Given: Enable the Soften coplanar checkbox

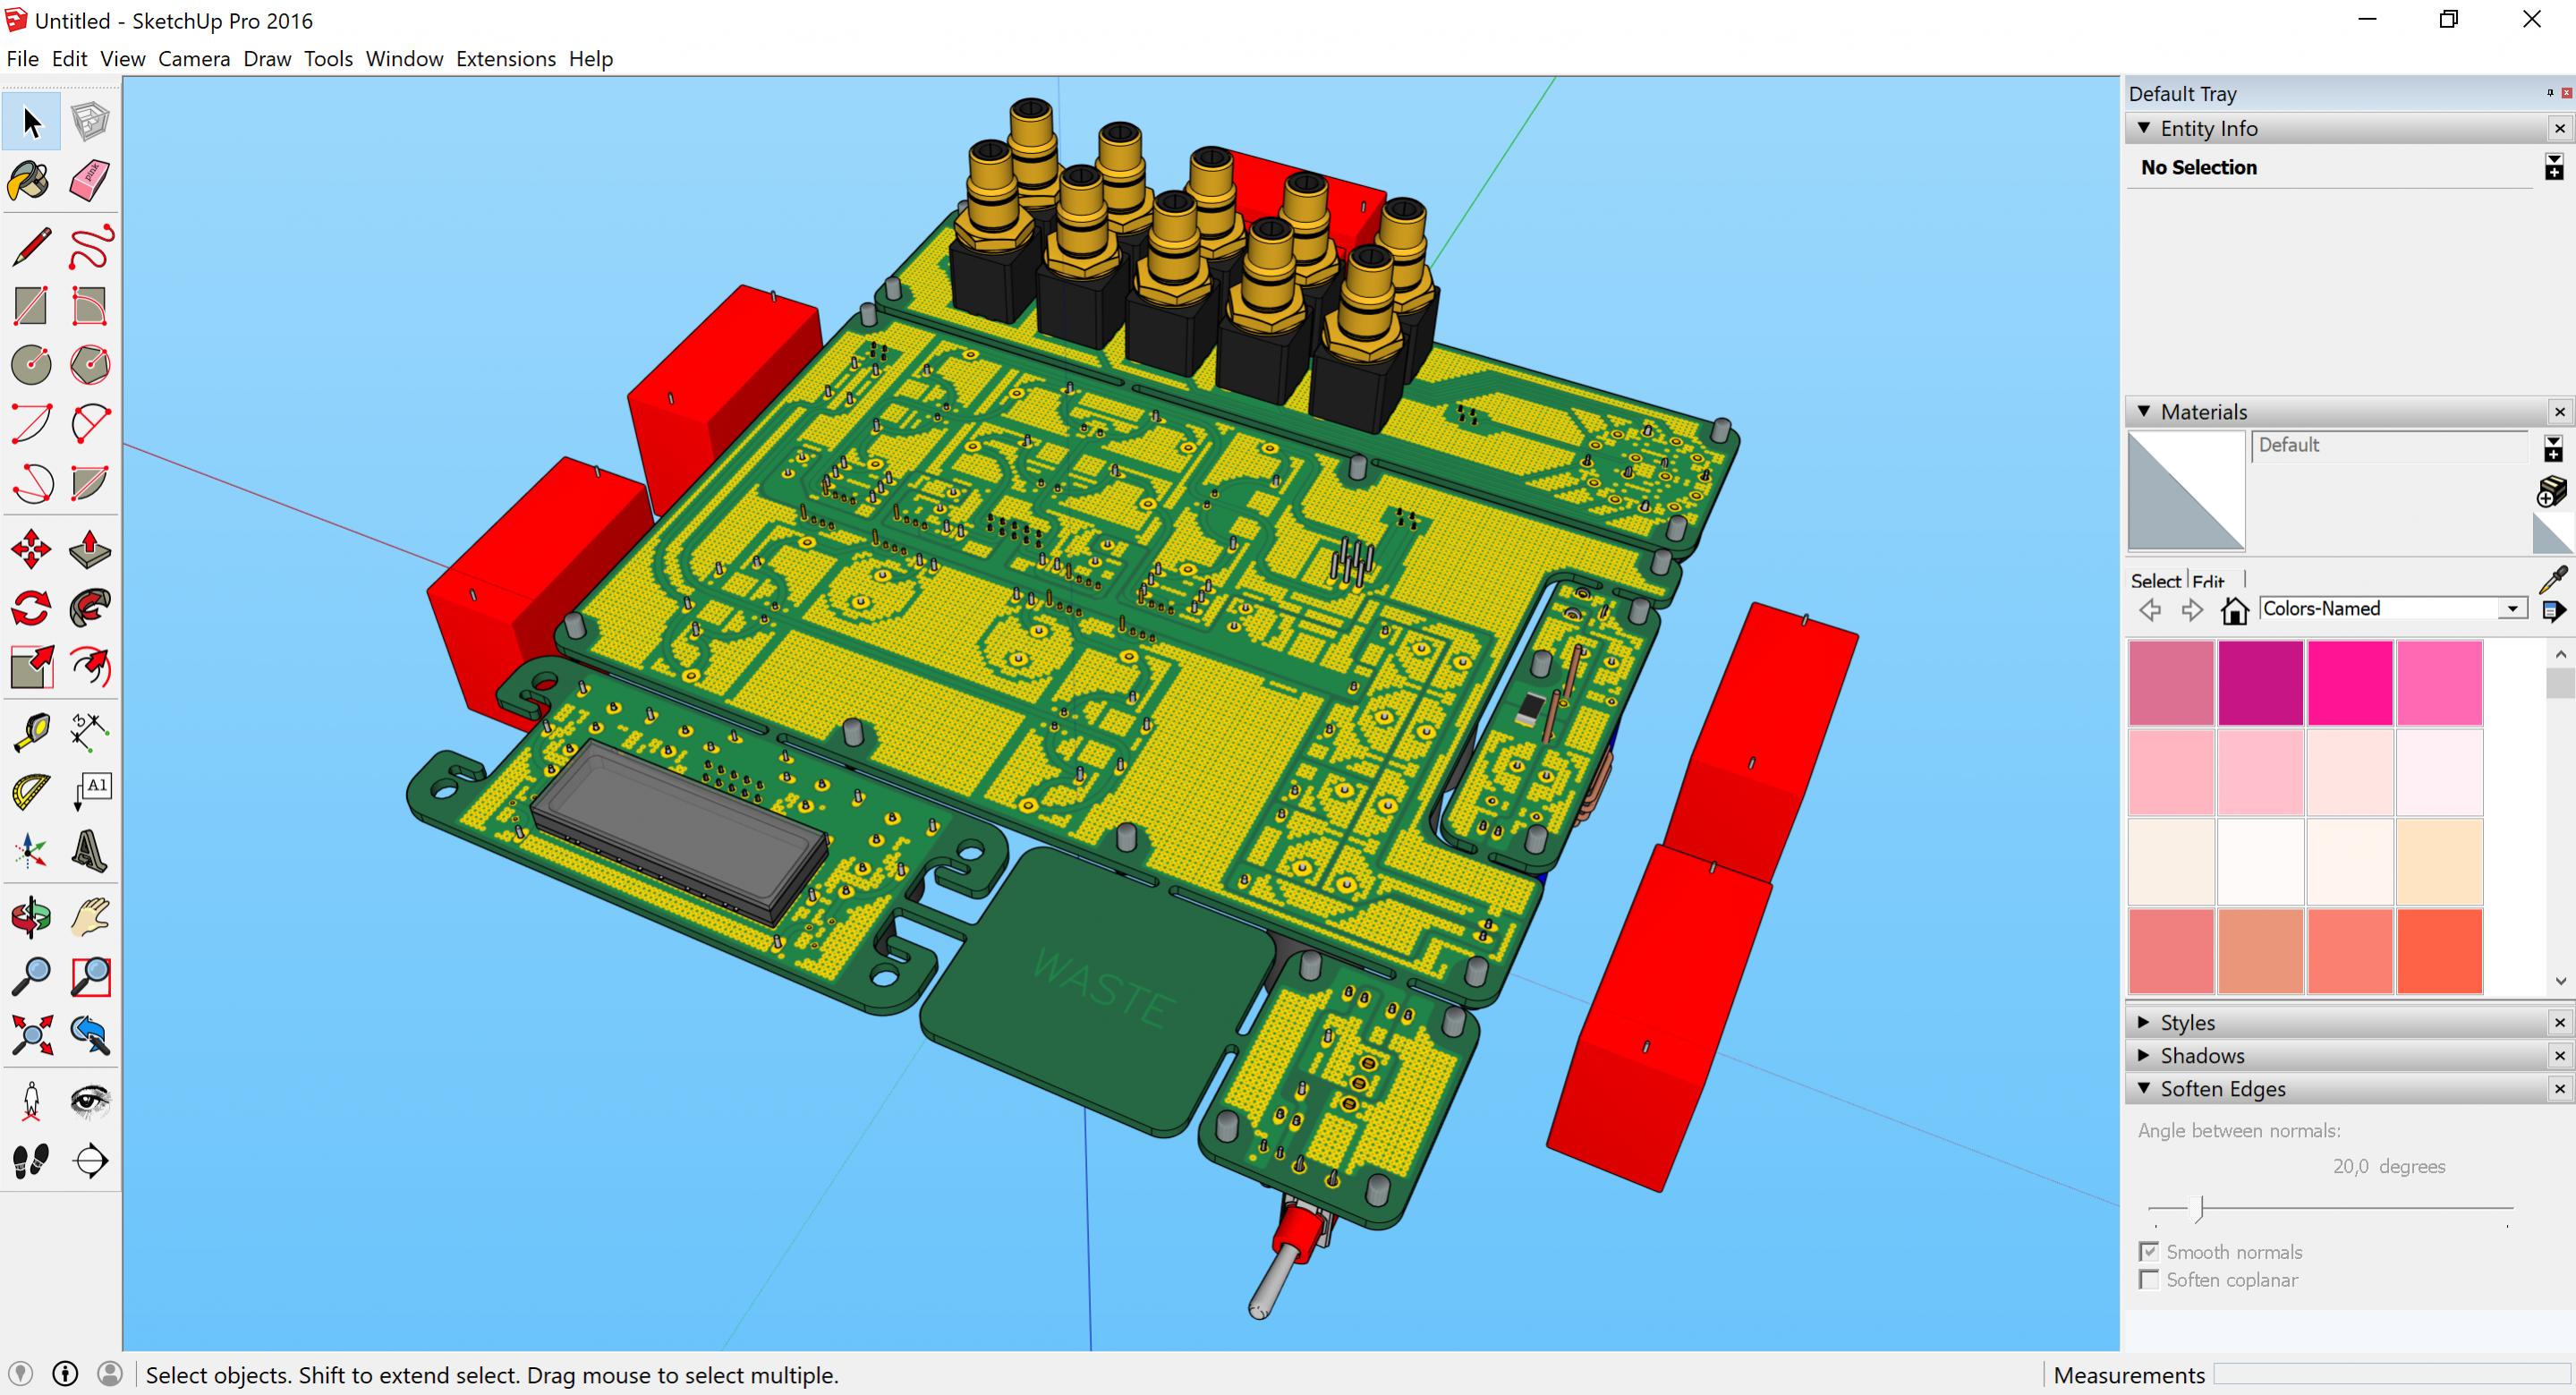Looking at the screenshot, I should click(2148, 1279).
